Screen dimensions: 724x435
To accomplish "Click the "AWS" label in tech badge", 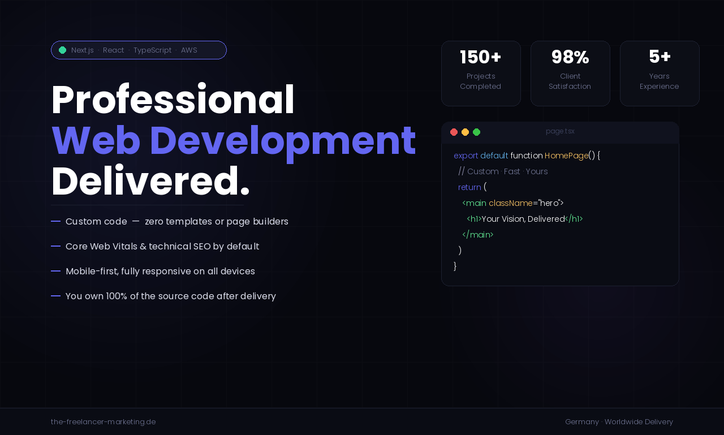I will [189, 50].
